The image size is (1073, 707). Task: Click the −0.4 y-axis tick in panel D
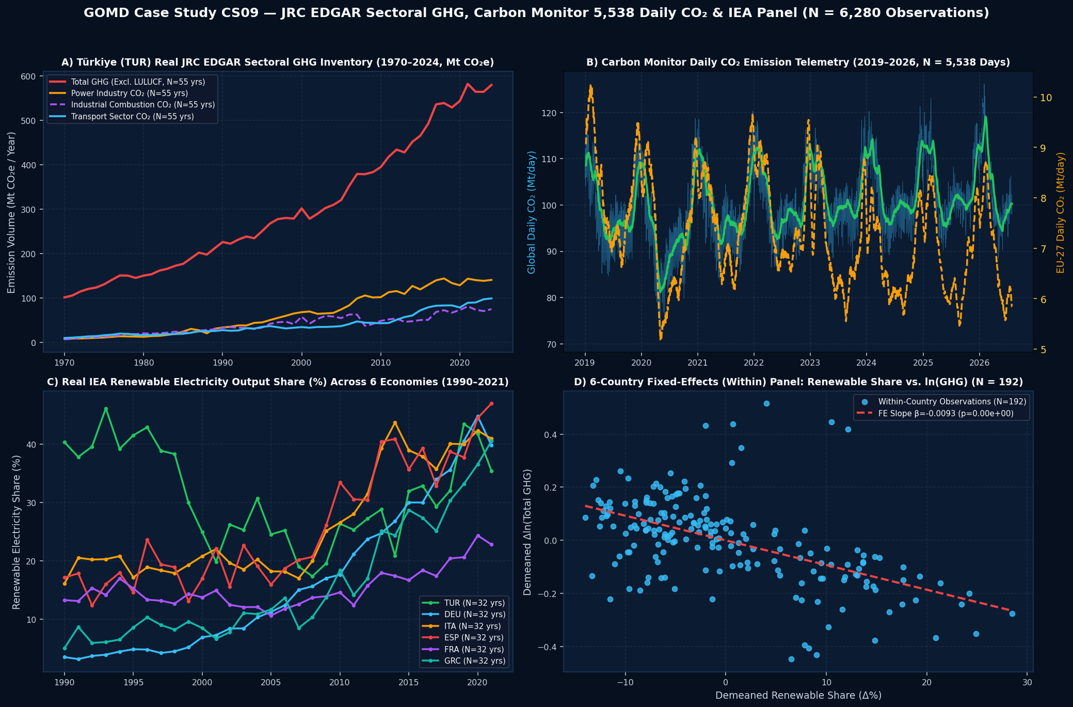tap(547, 647)
